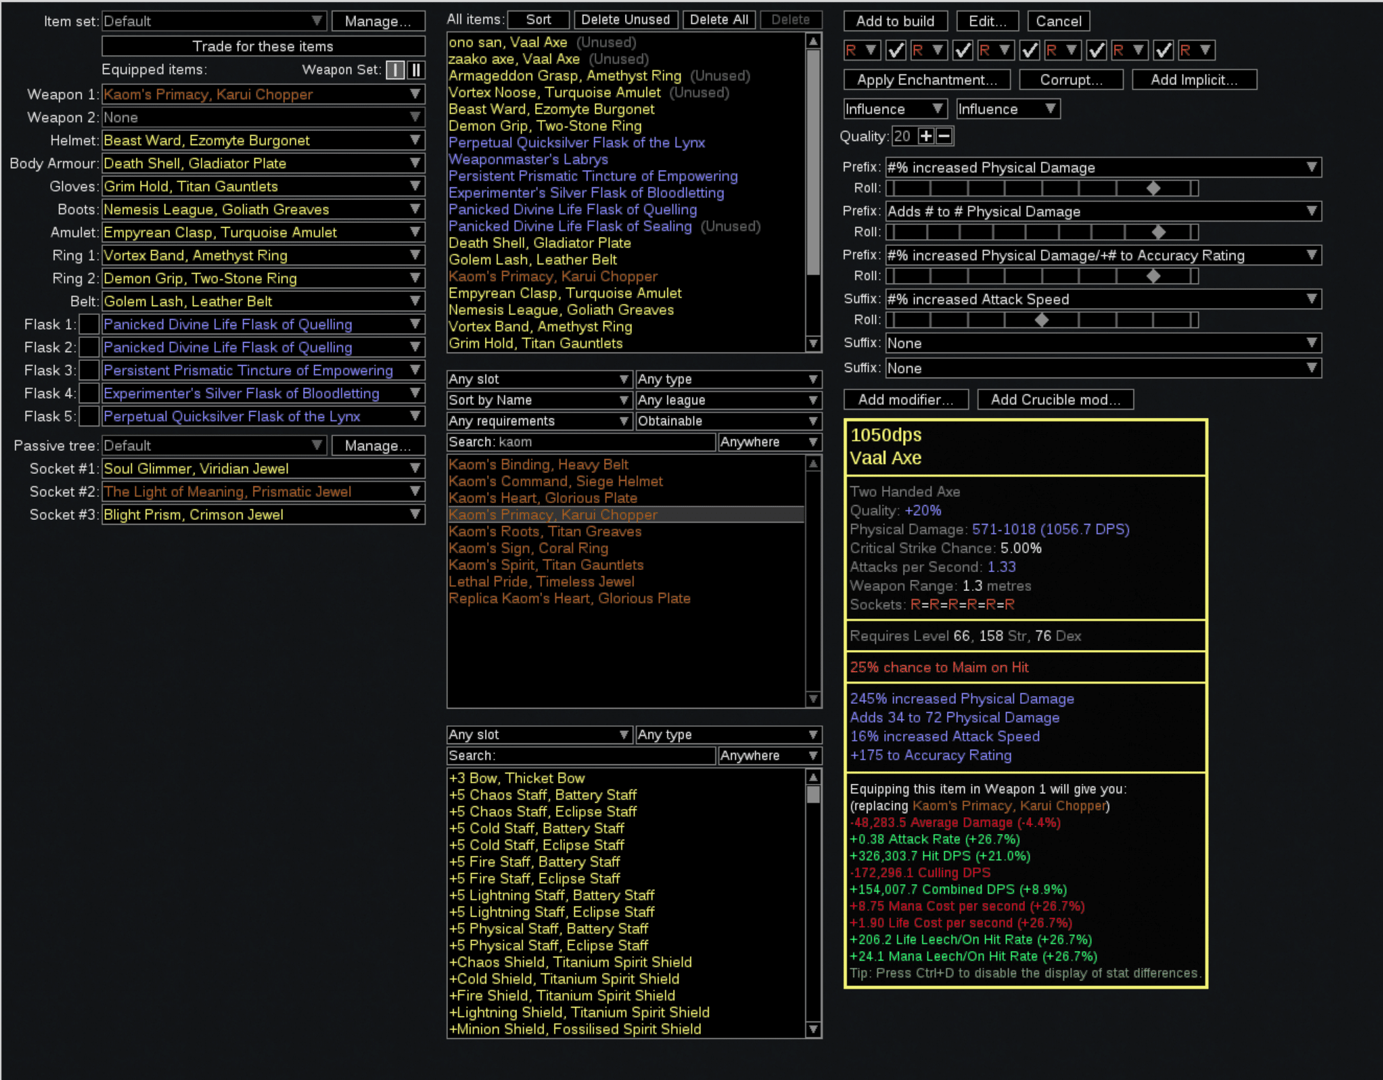1383x1080 pixels.
Task: Click the Add Crucible mod... button
Action: point(1056,399)
